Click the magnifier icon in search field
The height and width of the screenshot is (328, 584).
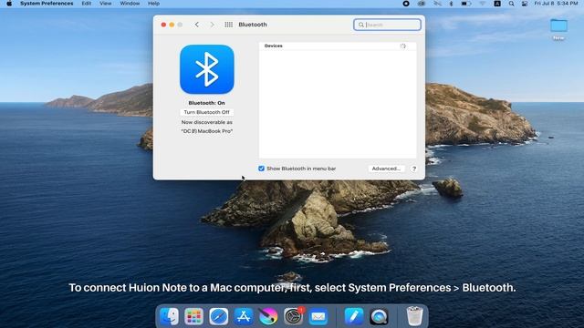[361, 25]
